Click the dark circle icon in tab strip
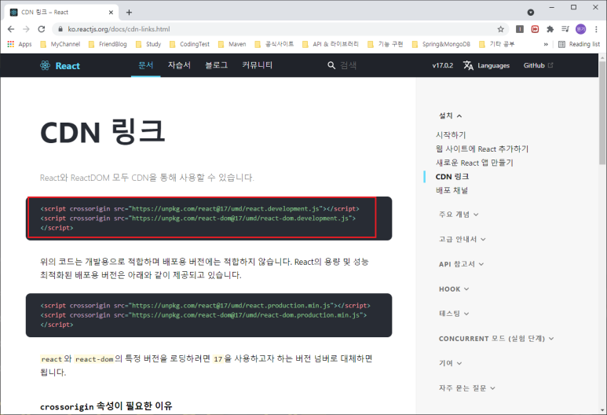The width and height of the screenshot is (607, 415). 531,13
